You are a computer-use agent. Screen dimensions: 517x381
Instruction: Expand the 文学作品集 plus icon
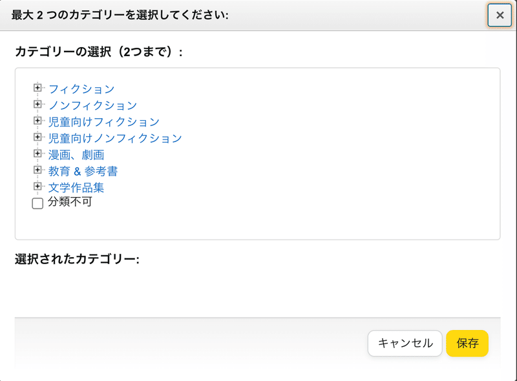37,187
